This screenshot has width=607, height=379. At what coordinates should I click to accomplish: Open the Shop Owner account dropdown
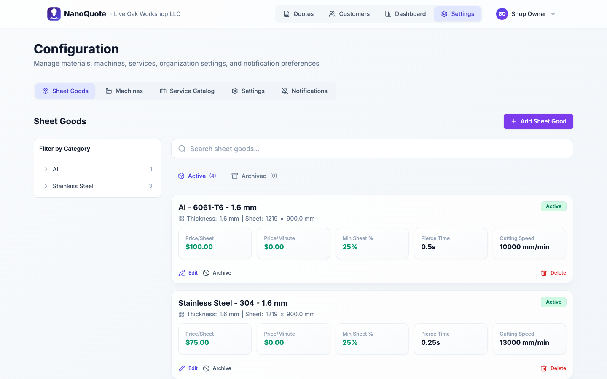click(553, 14)
